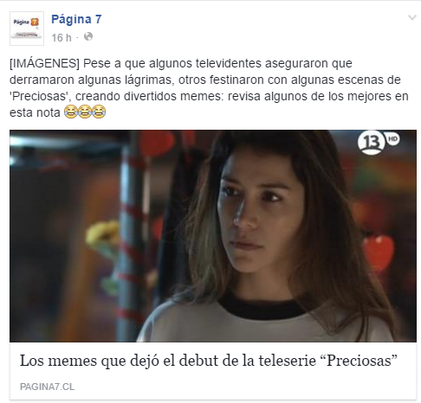The height and width of the screenshot is (403, 421).
Task: Click the last laughing emoji
Action: [99, 112]
